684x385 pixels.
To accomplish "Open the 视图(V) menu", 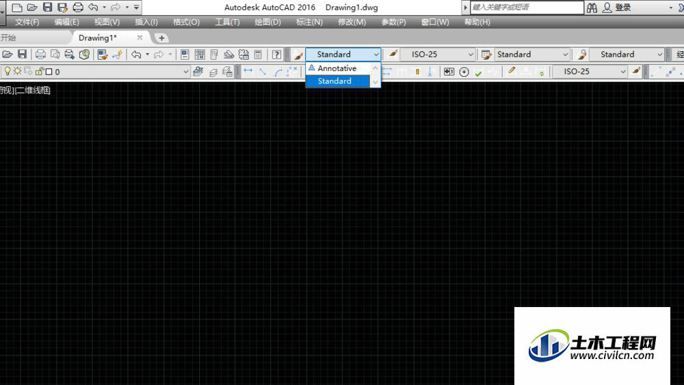I will (x=107, y=22).
